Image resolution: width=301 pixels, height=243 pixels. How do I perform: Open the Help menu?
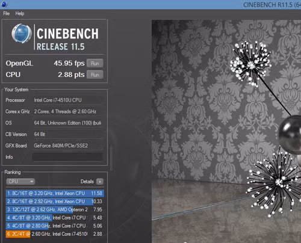[20, 13]
